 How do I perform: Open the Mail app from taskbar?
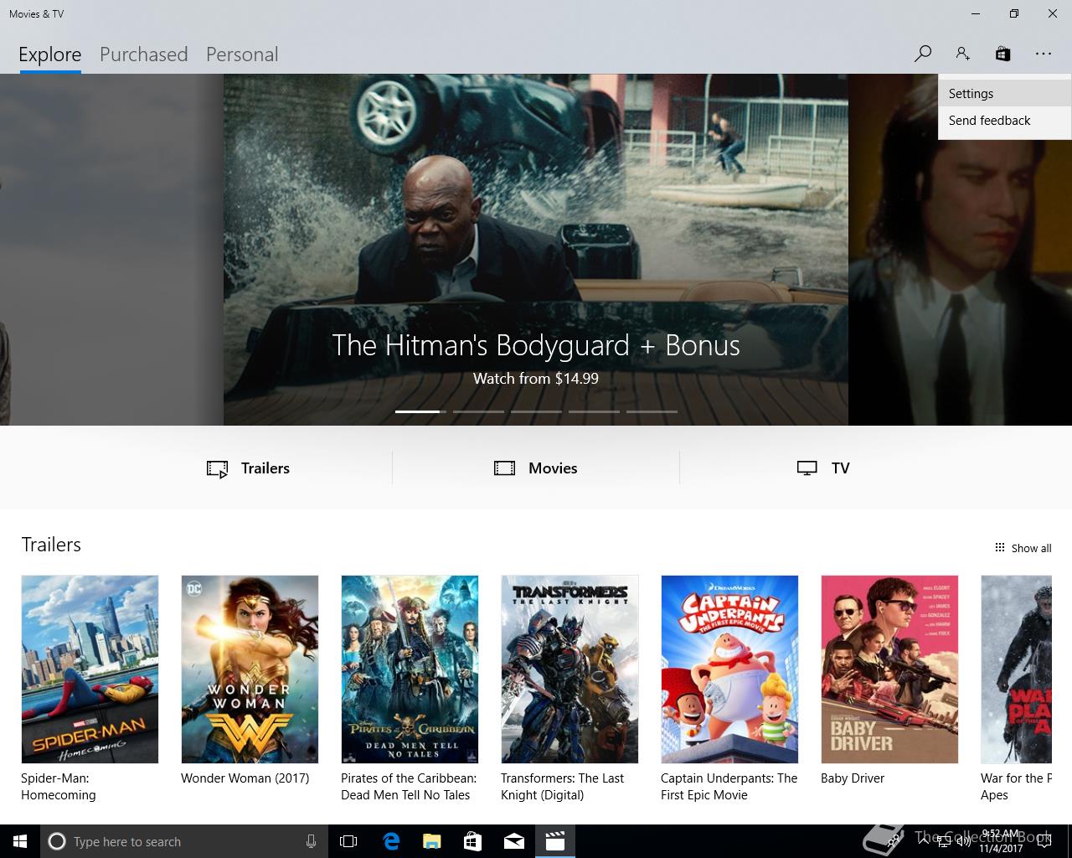(513, 841)
